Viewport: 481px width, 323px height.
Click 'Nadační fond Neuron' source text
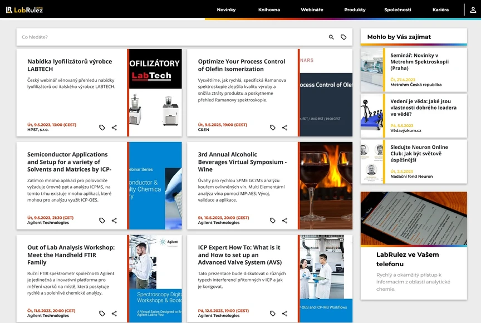click(x=411, y=177)
